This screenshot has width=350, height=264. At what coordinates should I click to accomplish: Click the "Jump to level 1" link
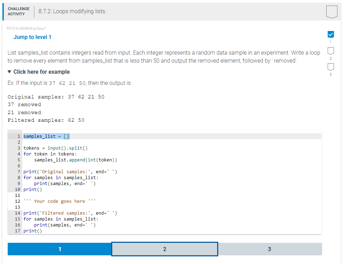click(x=32, y=37)
